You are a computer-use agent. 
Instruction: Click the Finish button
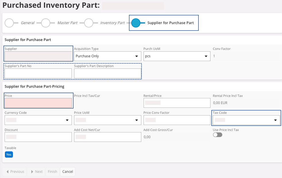pos(53,172)
